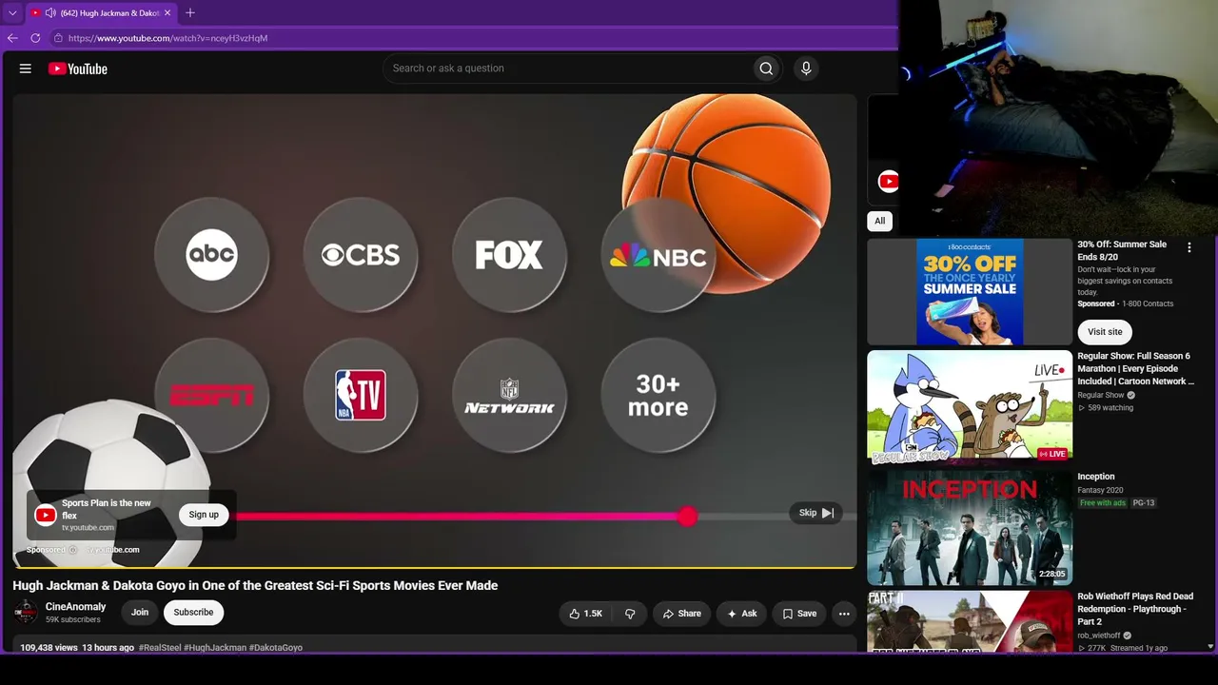This screenshot has height=685, width=1218.
Task: Mute the tab via its speaker icon
Action: (x=49, y=13)
